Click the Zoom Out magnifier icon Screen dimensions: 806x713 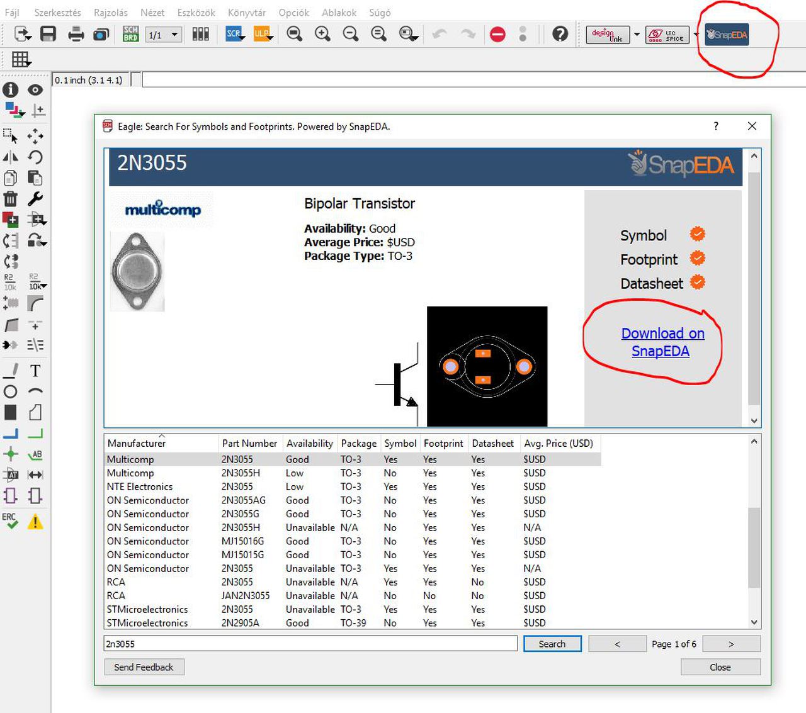pos(351,34)
